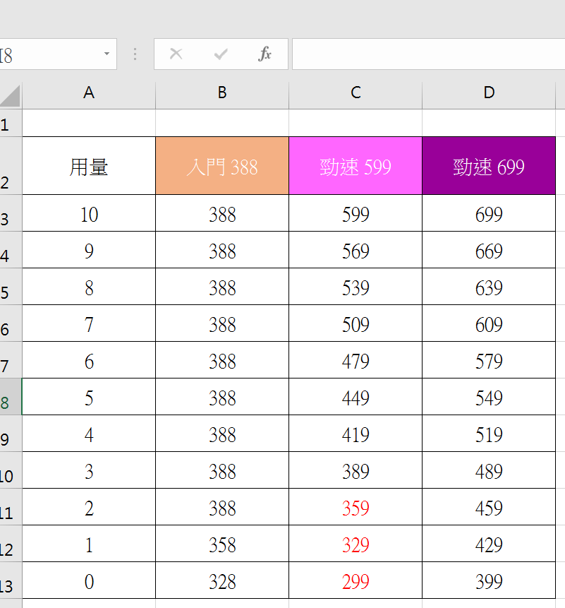Viewport: 565px width, 608px height.
Task: Select the cell containing 358
Action: [221, 543]
